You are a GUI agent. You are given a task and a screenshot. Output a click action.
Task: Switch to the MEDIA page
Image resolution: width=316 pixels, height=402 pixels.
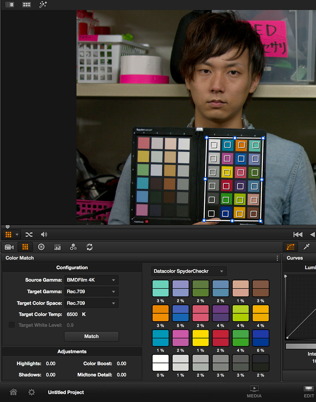[x=254, y=392]
